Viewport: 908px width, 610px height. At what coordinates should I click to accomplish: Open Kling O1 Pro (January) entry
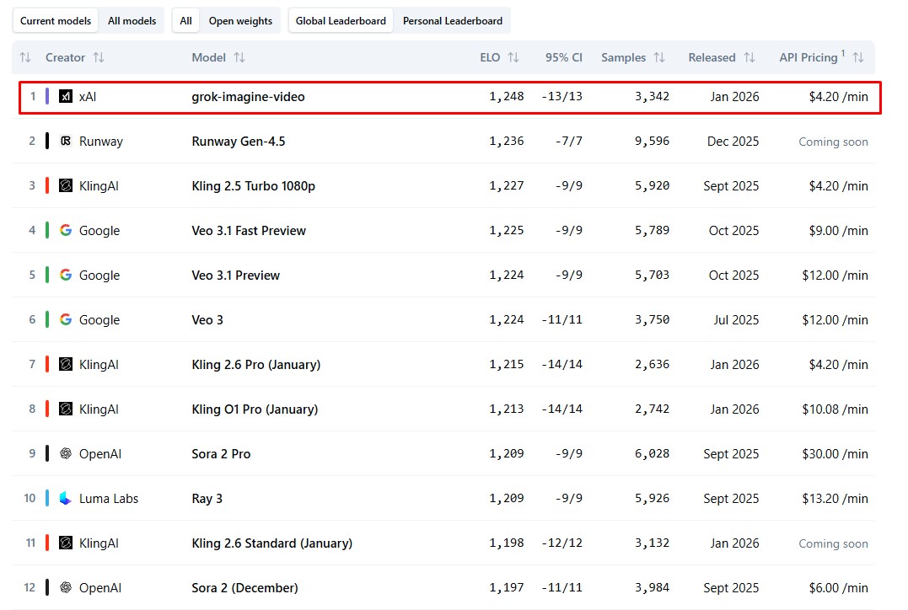point(255,409)
